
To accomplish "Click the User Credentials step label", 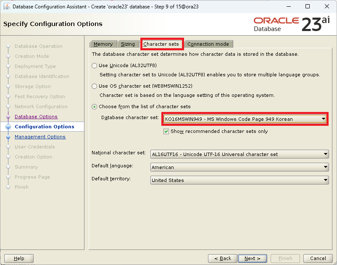I will point(34,147).
